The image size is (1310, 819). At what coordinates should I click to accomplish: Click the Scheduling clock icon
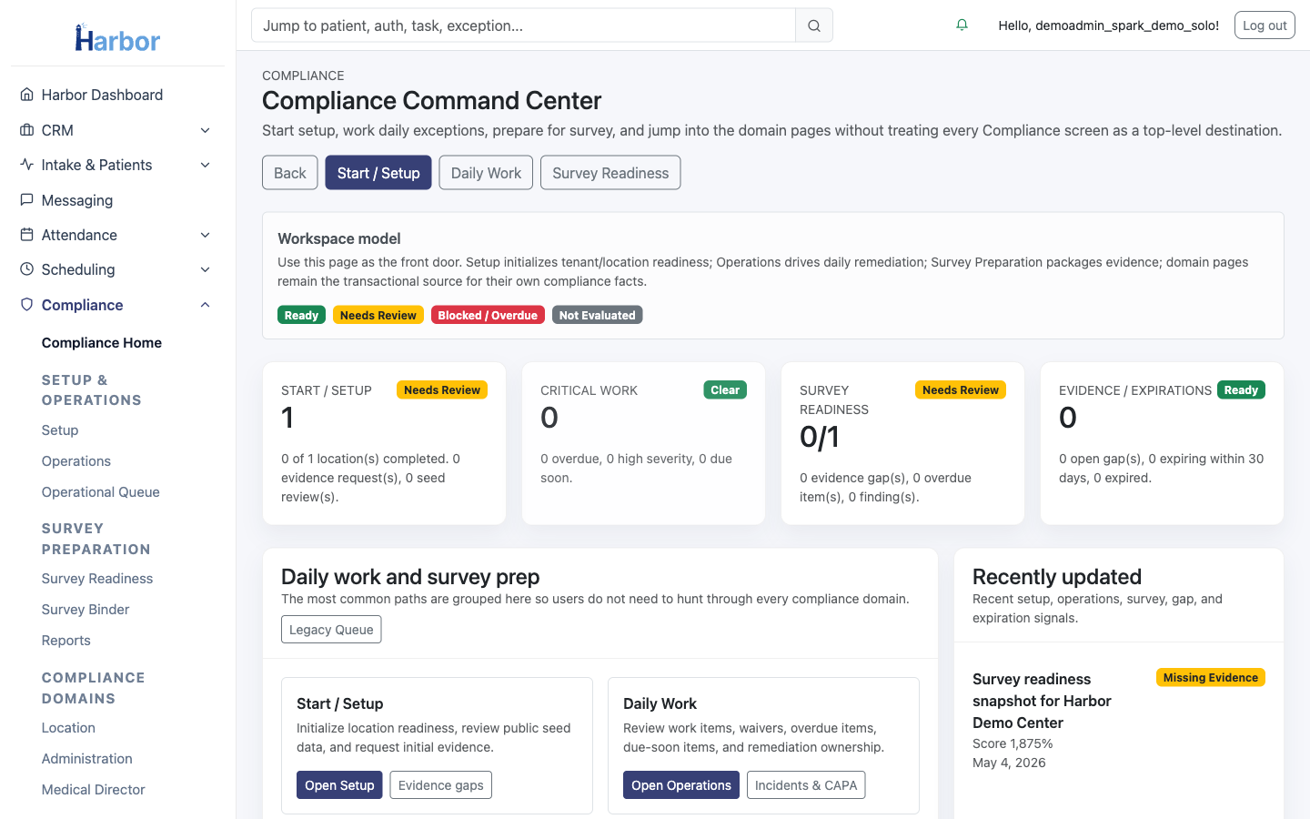(26, 269)
